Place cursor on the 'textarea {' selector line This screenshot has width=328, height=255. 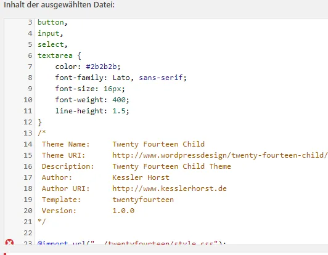(59, 55)
